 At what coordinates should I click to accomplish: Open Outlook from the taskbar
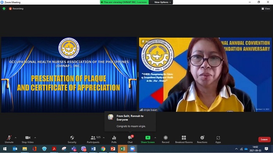point(15,149)
